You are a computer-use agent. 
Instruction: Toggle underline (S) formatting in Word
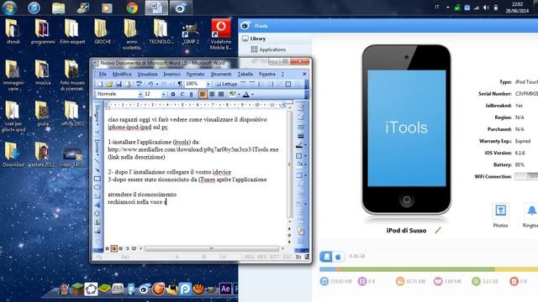192,94
